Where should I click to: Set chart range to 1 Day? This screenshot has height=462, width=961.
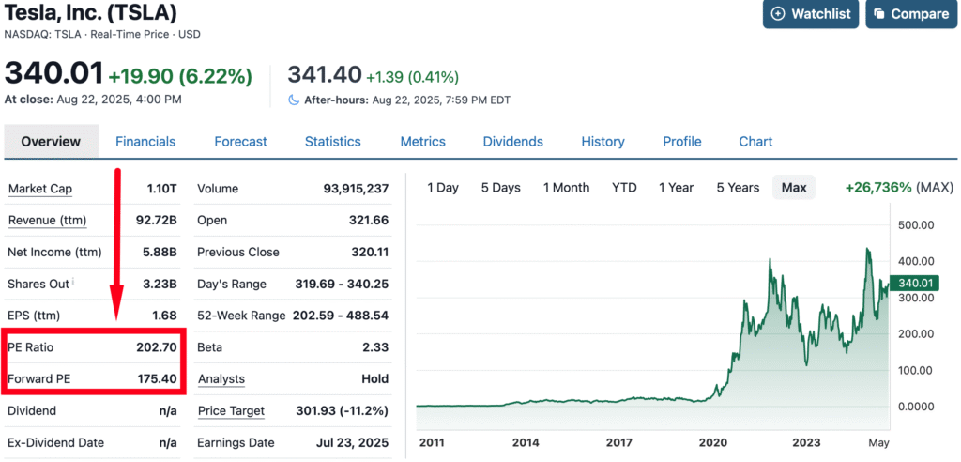(x=443, y=188)
